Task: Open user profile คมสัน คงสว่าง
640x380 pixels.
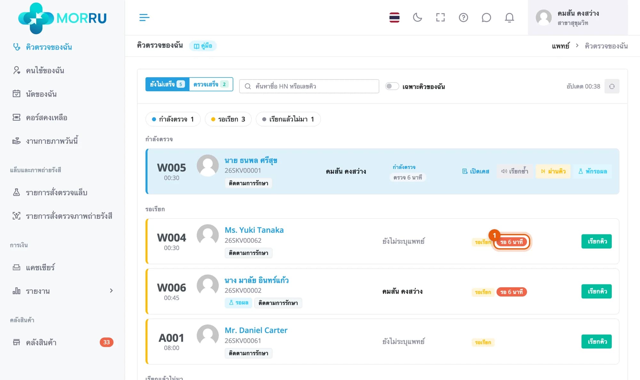Action: pos(578,18)
